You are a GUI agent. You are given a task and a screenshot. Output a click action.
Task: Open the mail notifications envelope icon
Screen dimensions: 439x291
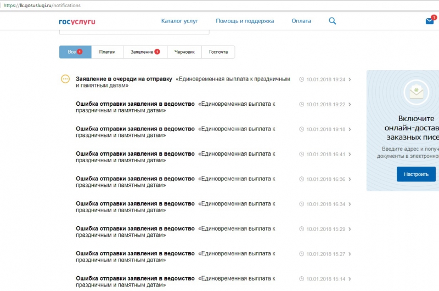pyautogui.click(x=430, y=21)
